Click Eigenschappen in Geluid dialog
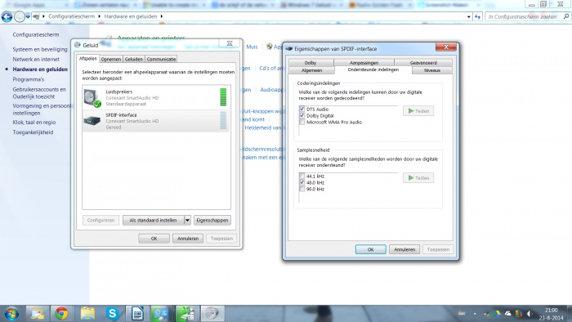Image resolution: width=572 pixels, height=322 pixels. [x=212, y=221]
